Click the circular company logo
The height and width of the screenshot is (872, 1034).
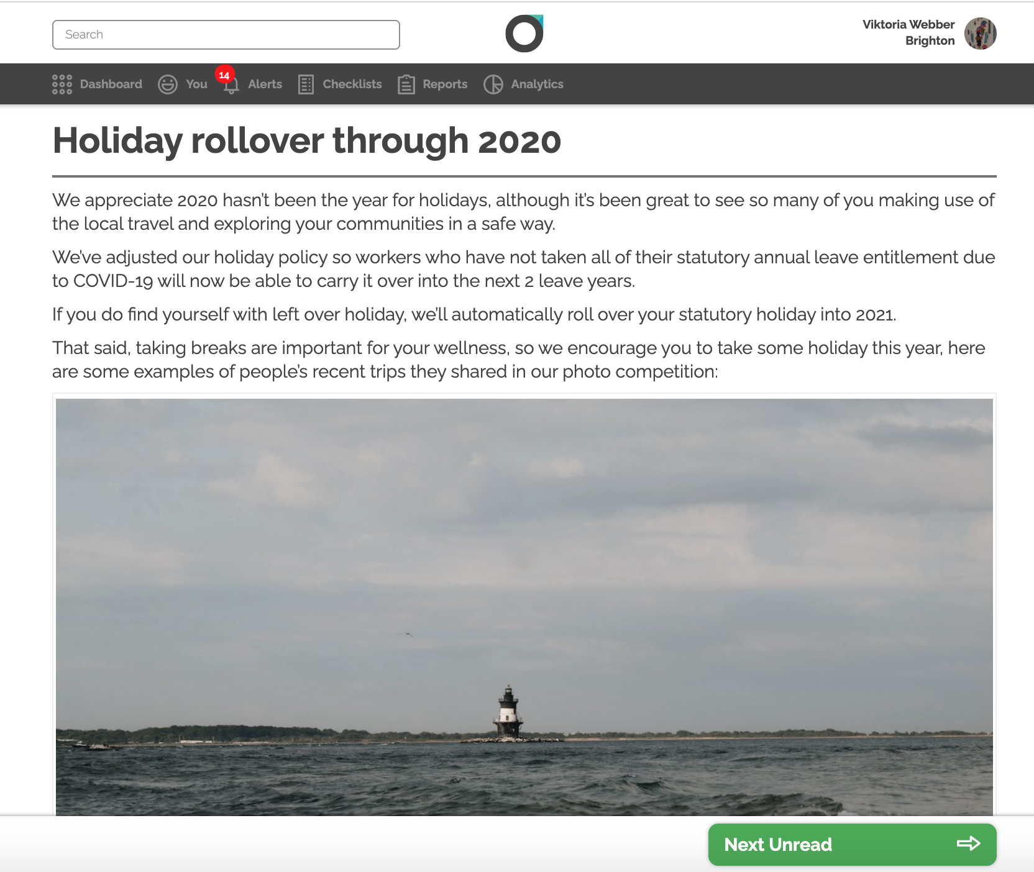(x=524, y=34)
